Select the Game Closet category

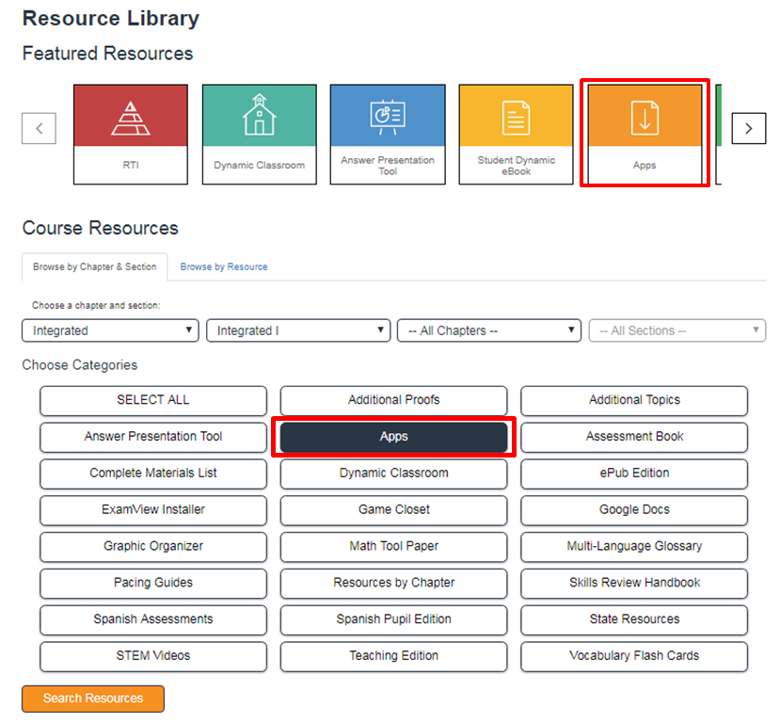394,510
